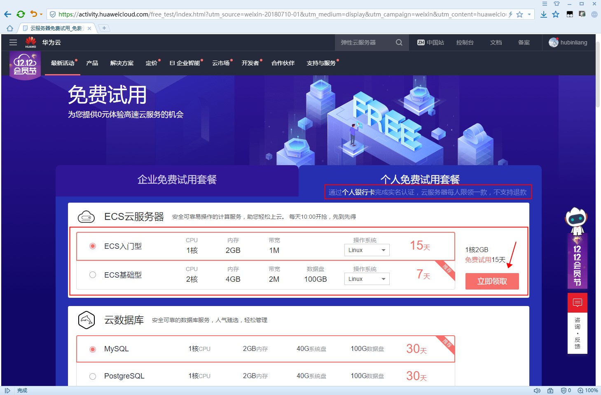Screen dimensions: 601x395
Task: Open the 开发者 menu
Action: (250, 63)
